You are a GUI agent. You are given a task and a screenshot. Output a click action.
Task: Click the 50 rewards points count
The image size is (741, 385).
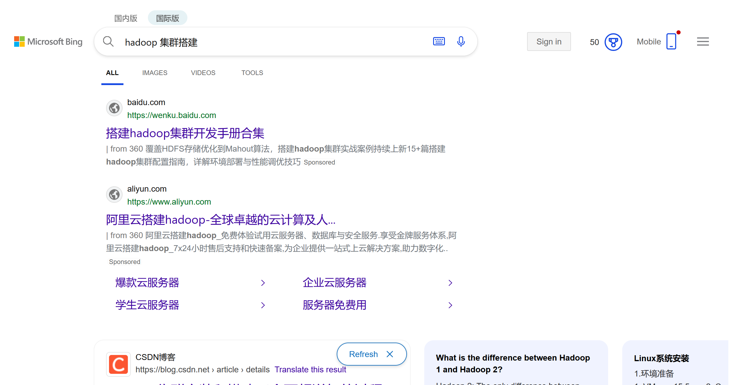tap(594, 42)
